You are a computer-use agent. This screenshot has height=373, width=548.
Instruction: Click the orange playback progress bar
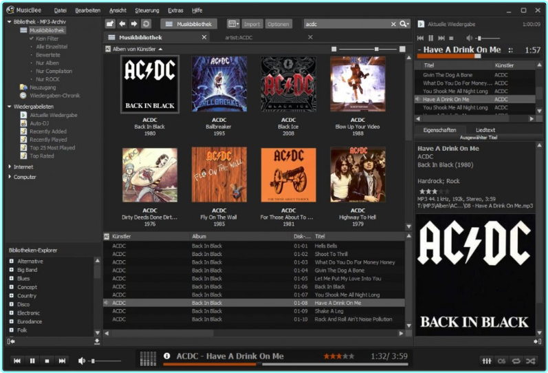click(x=206, y=364)
